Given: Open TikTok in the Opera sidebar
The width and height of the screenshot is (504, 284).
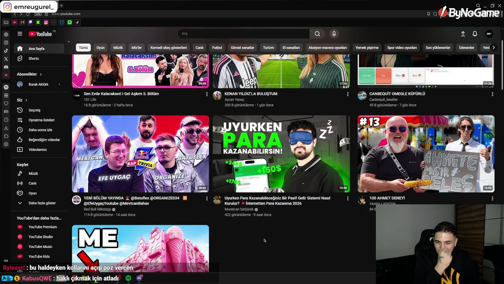Looking at the screenshot, I should click(6, 50).
